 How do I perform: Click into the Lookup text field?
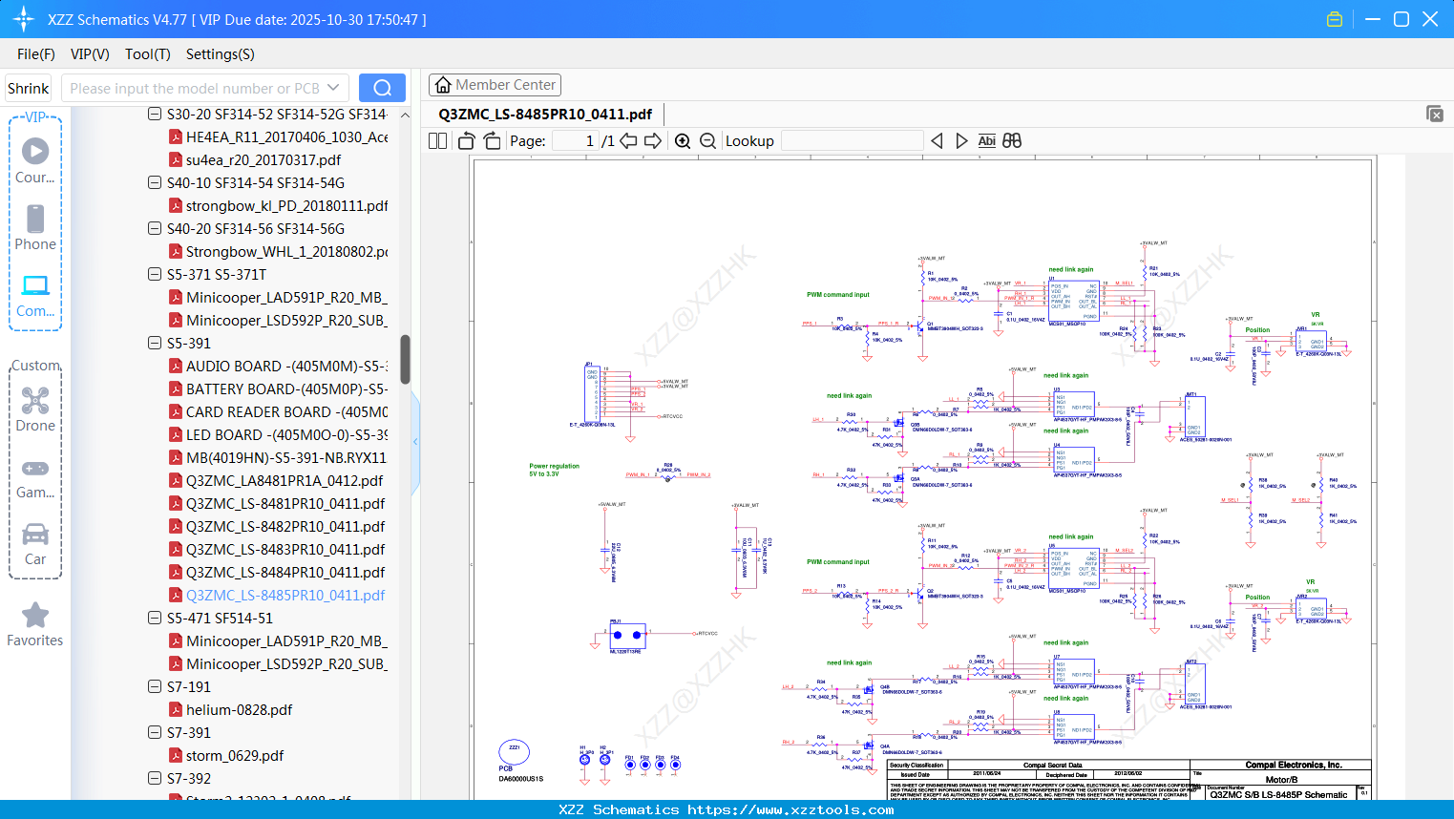[x=852, y=141]
